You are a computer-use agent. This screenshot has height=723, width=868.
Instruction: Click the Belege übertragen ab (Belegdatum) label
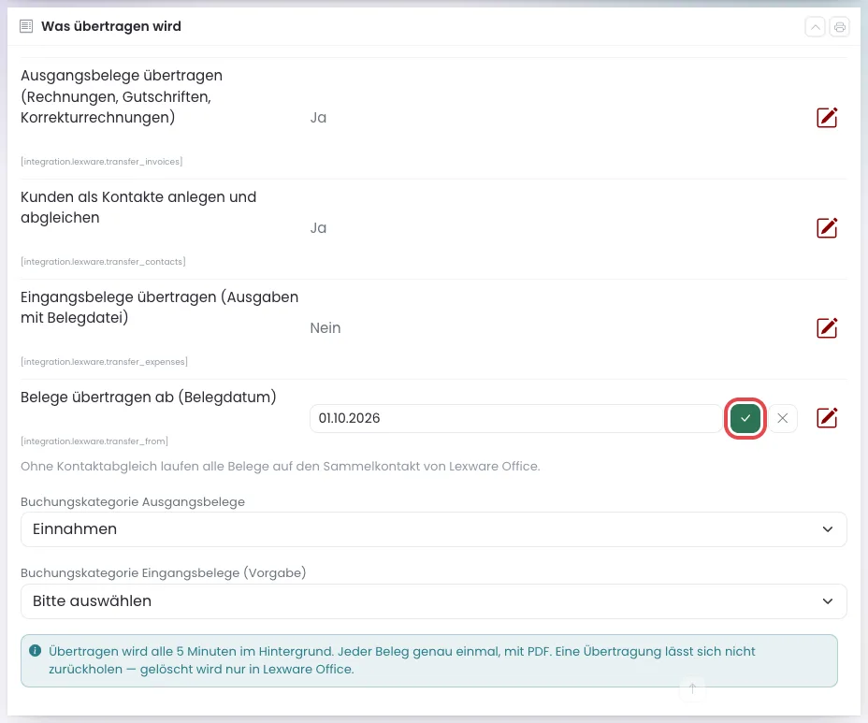tap(149, 397)
